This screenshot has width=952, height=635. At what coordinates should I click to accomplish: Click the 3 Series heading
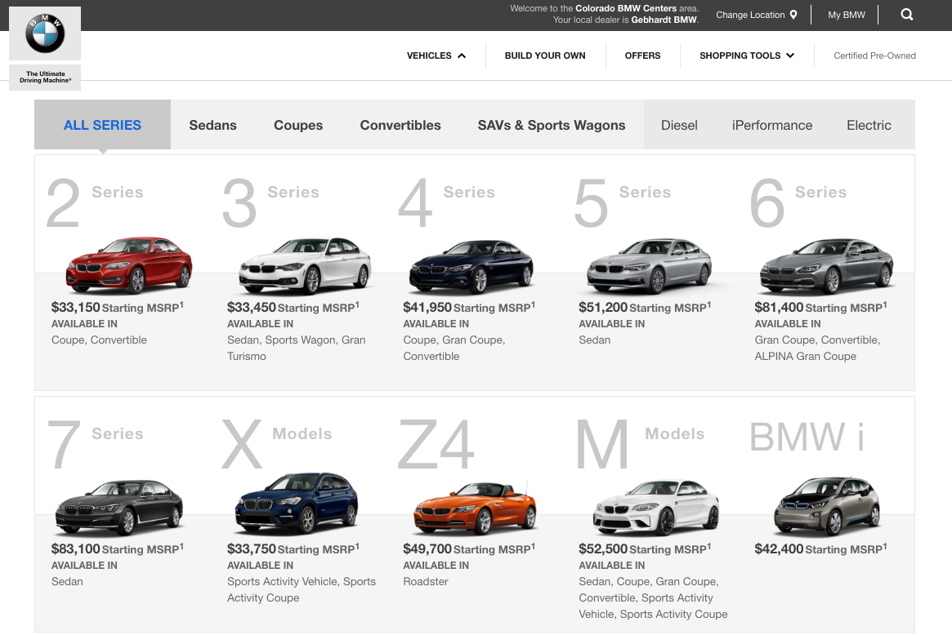point(270,202)
